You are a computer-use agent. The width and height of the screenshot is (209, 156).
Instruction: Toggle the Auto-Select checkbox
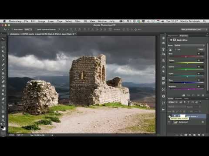pyautogui.click(x=12, y=29)
